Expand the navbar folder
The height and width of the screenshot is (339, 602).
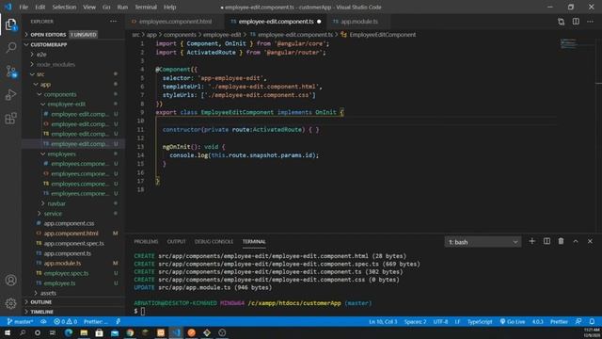click(56, 203)
